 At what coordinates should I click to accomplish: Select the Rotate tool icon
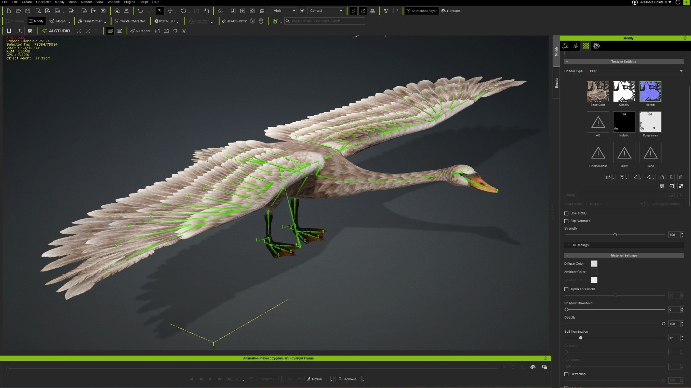tap(184, 11)
